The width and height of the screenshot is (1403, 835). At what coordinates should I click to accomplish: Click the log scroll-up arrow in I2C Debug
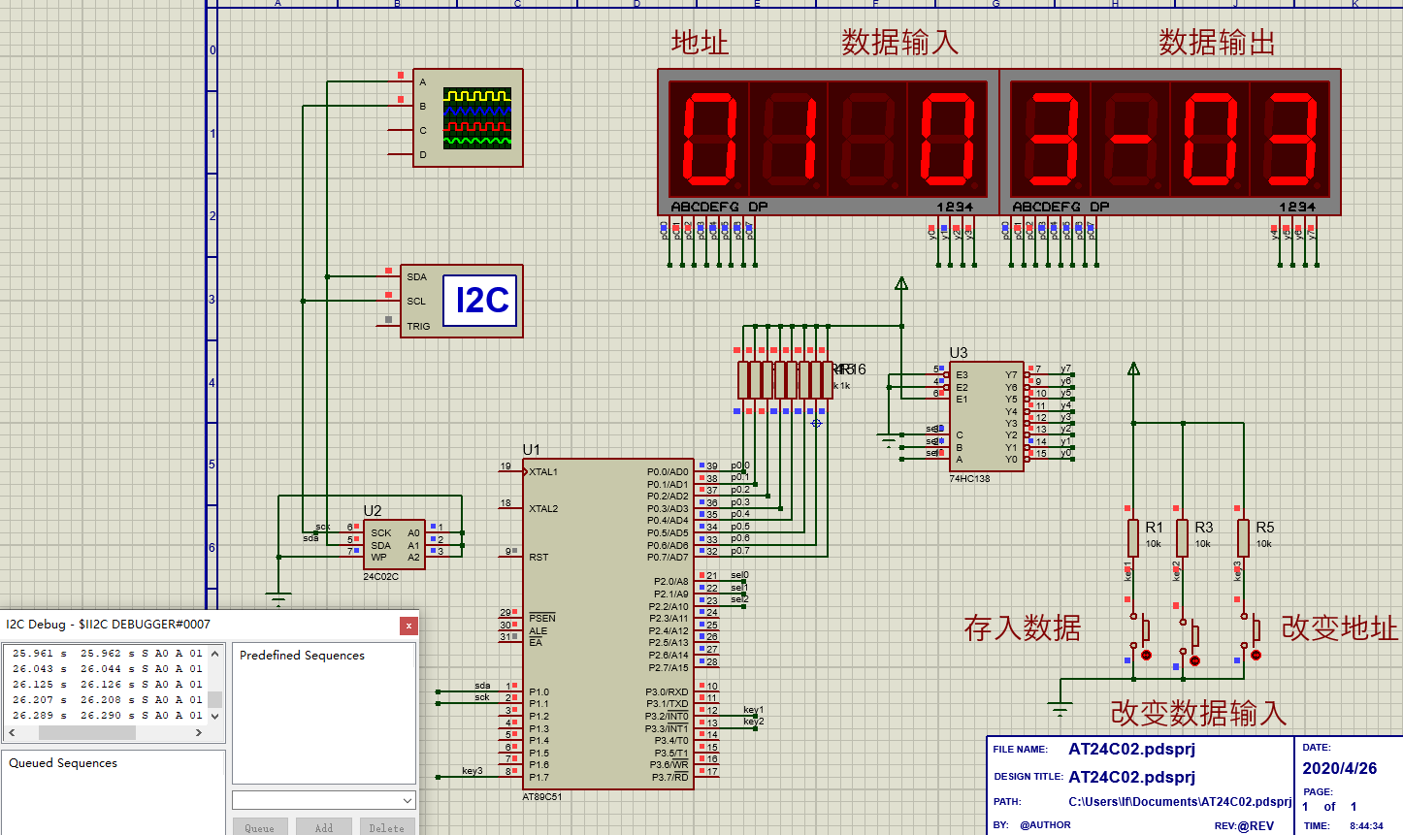215,654
